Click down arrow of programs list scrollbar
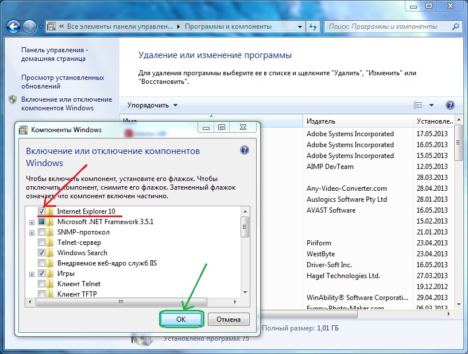The height and width of the screenshot is (354, 468). click(x=459, y=305)
